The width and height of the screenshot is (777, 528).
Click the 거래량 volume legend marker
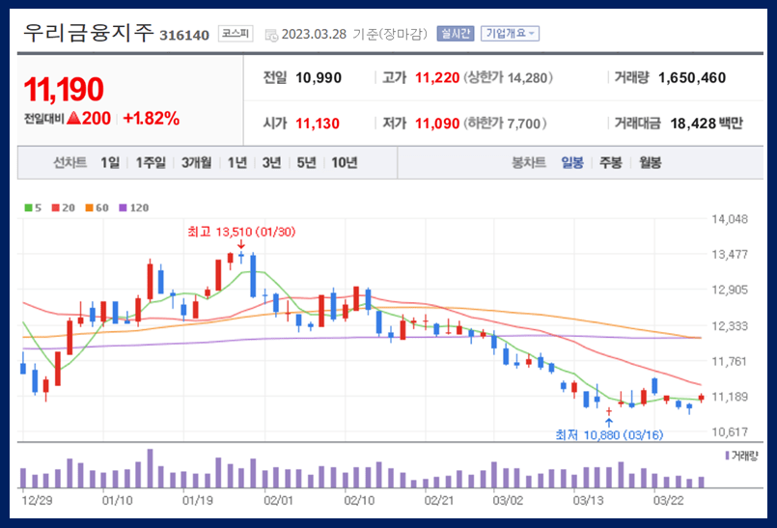(x=741, y=456)
